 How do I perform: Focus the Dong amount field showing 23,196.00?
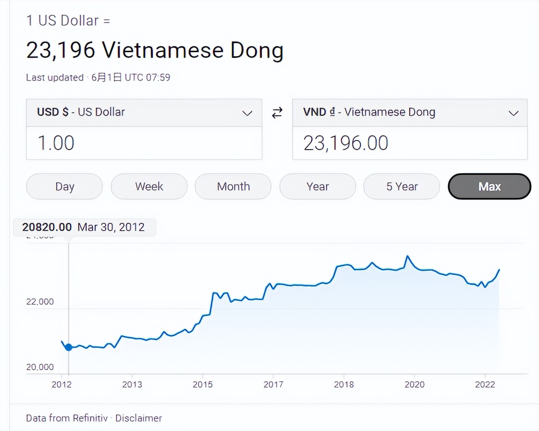[409, 143]
